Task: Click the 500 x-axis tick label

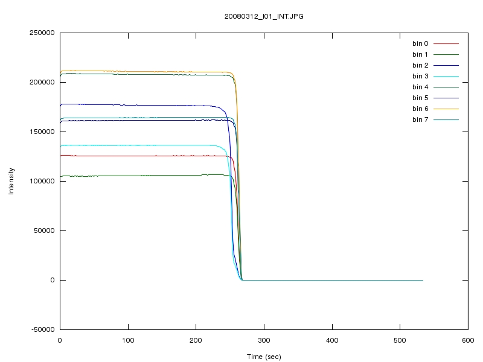Action: (x=400, y=340)
